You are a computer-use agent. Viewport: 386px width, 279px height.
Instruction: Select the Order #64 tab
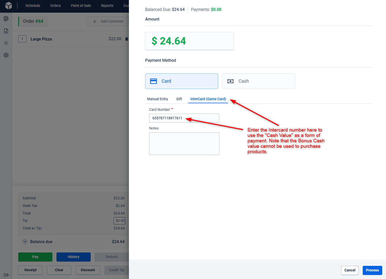33,21
